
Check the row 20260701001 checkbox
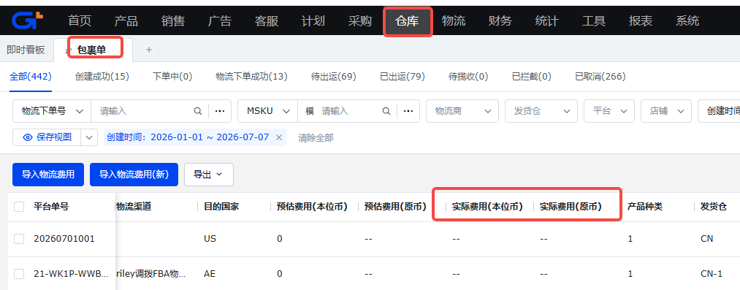click(19, 239)
